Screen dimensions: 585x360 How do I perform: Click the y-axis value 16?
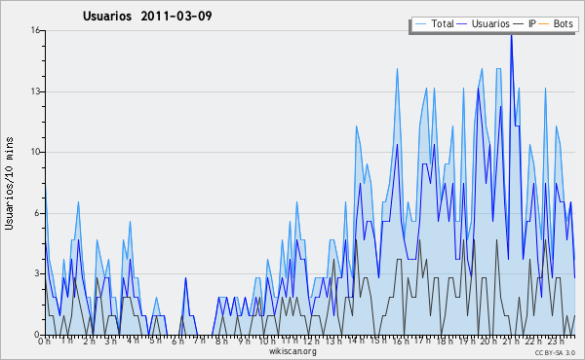[x=35, y=30]
